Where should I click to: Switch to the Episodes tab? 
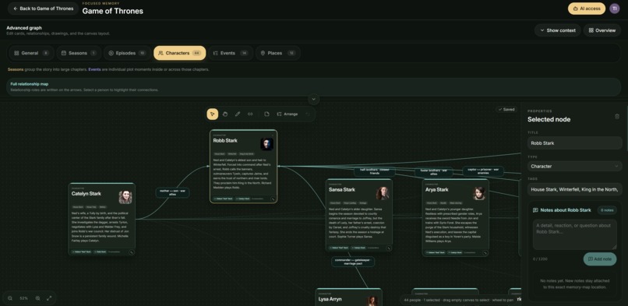(x=127, y=53)
